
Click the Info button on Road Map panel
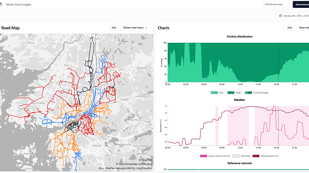pos(114,28)
